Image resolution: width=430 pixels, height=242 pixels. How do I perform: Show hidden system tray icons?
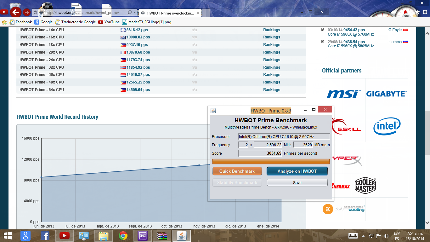point(364,236)
